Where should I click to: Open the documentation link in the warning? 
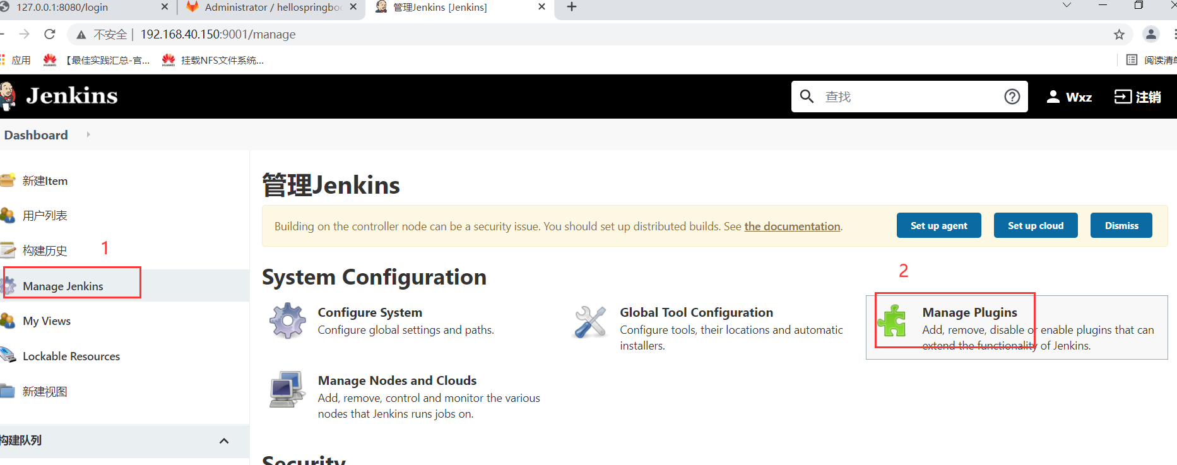tap(792, 227)
